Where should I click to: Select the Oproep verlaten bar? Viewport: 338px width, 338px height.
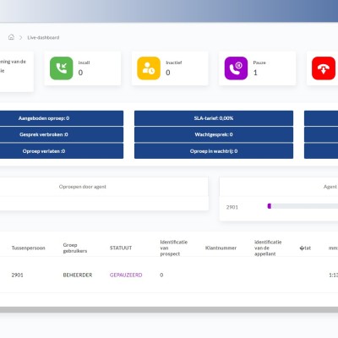click(62, 151)
